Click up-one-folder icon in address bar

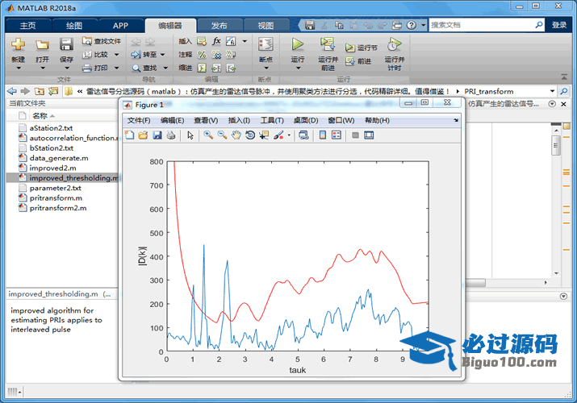[x=40, y=91]
